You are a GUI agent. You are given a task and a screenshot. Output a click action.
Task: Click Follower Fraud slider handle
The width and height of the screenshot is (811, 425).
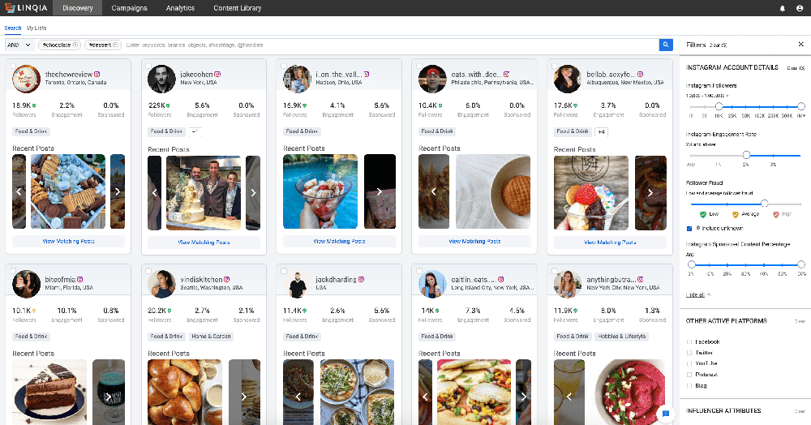coord(765,204)
